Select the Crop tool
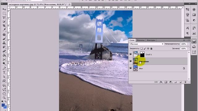 pyautogui.click(x=4, y=26)
